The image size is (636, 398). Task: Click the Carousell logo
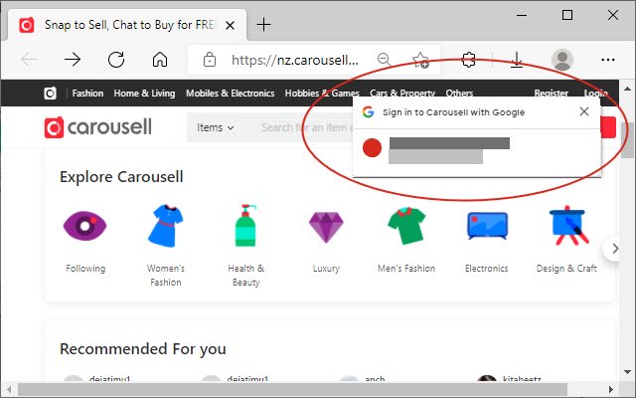click(97, 127)
